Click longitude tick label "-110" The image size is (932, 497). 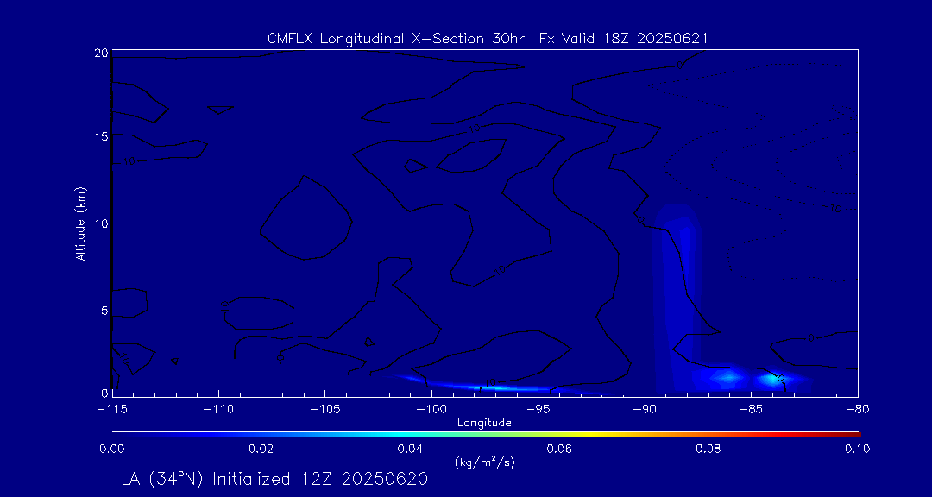click(x=218, y=410)
